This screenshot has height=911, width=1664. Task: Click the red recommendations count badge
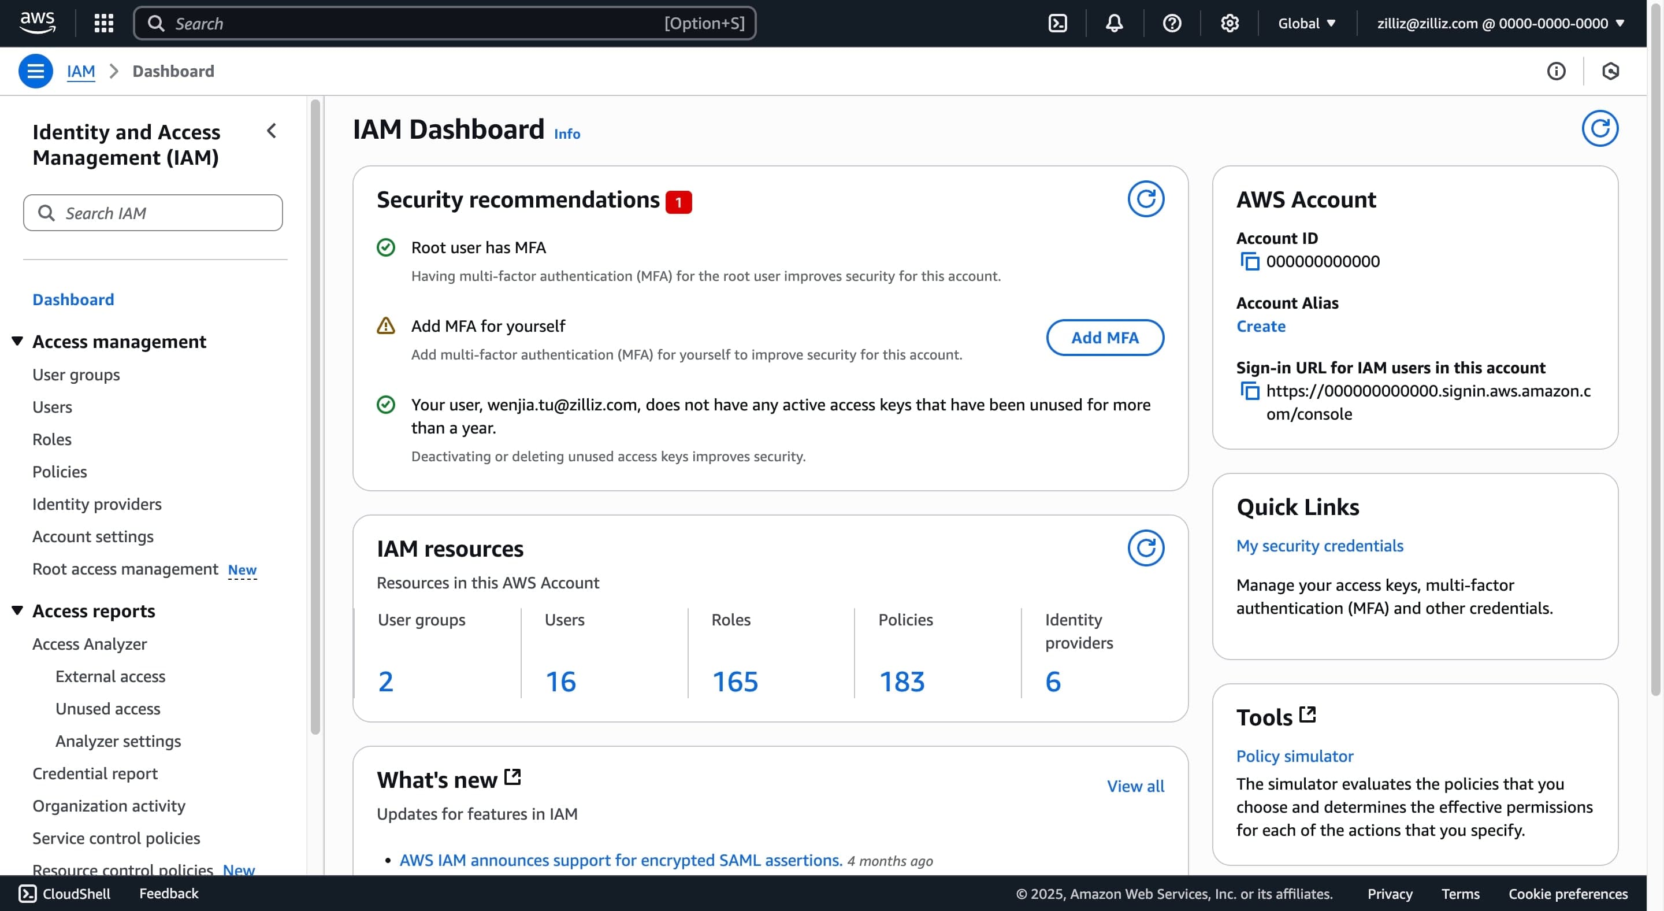(x=678, y=202)
